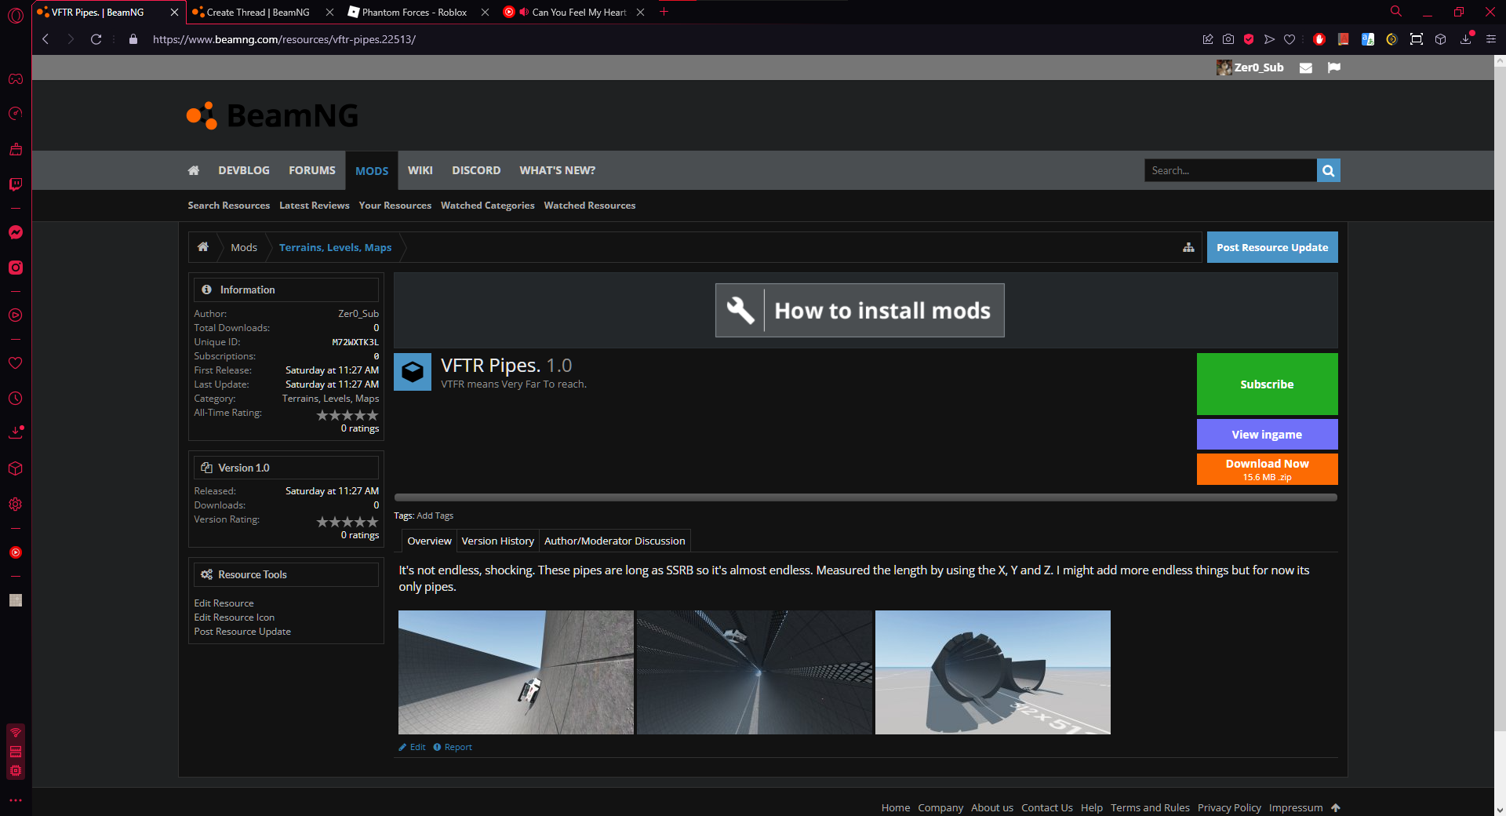Image resolution: width=1506 pixels, height=816 pixels.
Task: Click Edit Resource link
Action: point(224,603)
